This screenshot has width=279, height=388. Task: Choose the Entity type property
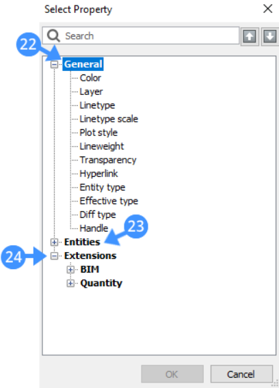pyautogui.click(x=103, y=187)
